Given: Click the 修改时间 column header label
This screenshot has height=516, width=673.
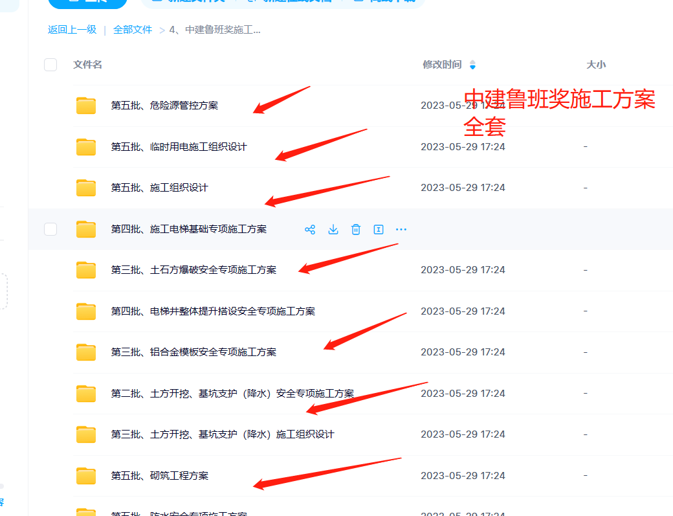Looking at the screenshot, I should coord(442,65).
